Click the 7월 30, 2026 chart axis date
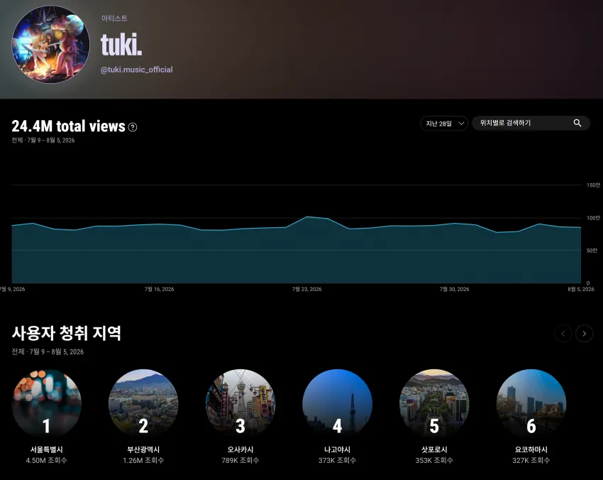The height and width of the screenshot is (480, 603). 455,289
